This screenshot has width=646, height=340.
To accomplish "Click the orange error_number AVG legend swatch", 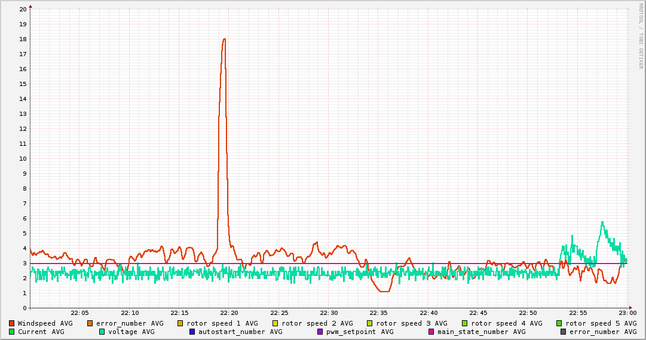I will point(90,323).
